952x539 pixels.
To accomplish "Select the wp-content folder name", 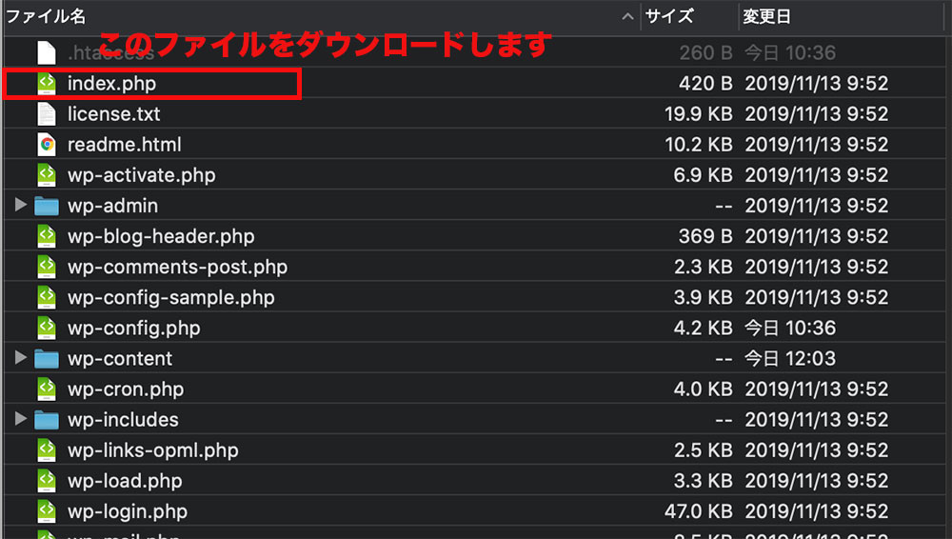I will pyautogui.click(x=120, y=358).
